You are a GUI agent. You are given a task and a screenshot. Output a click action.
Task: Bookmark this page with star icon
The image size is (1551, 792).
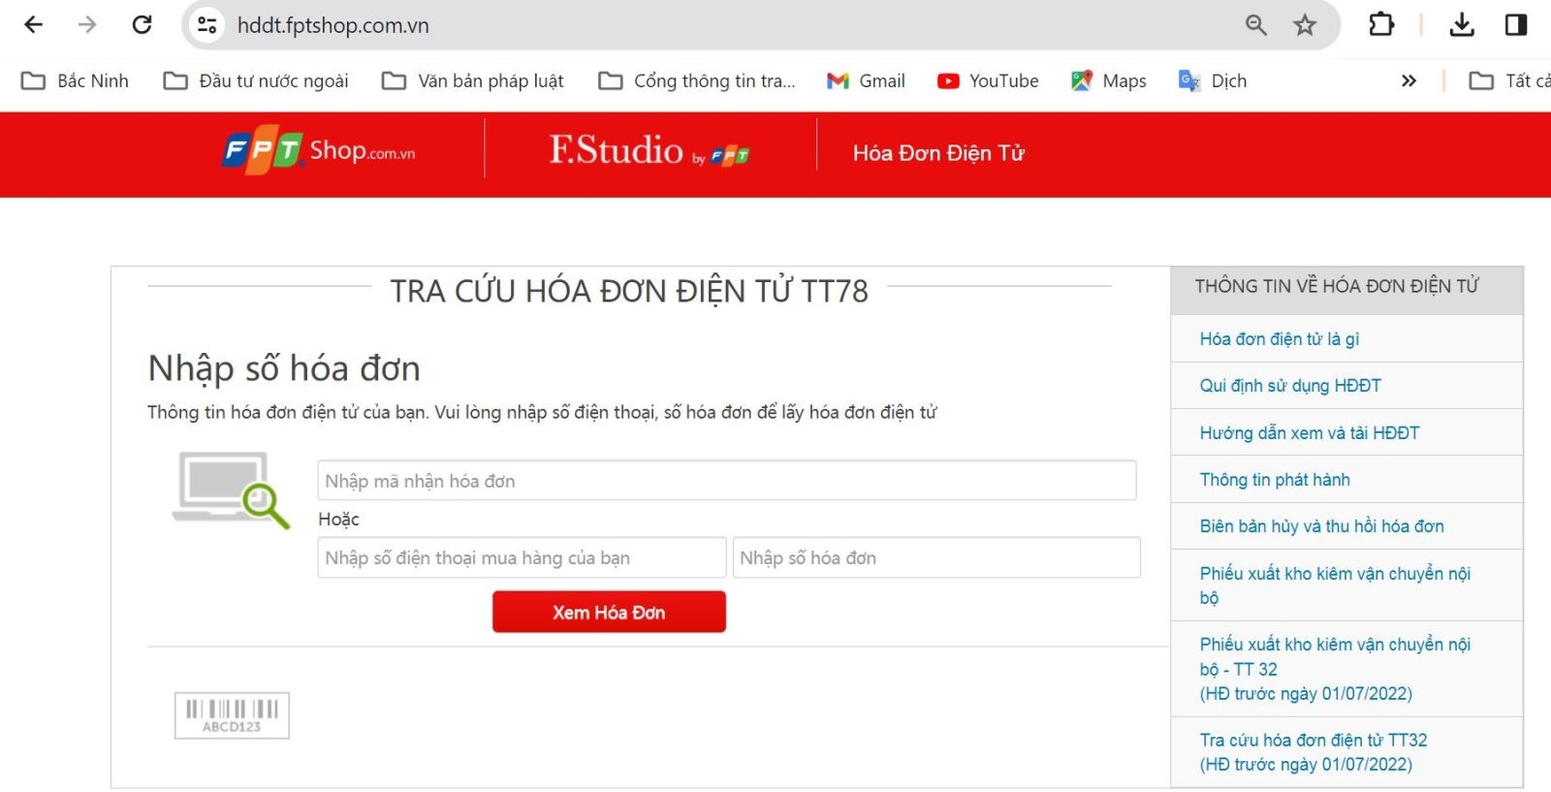[1305, 25]
